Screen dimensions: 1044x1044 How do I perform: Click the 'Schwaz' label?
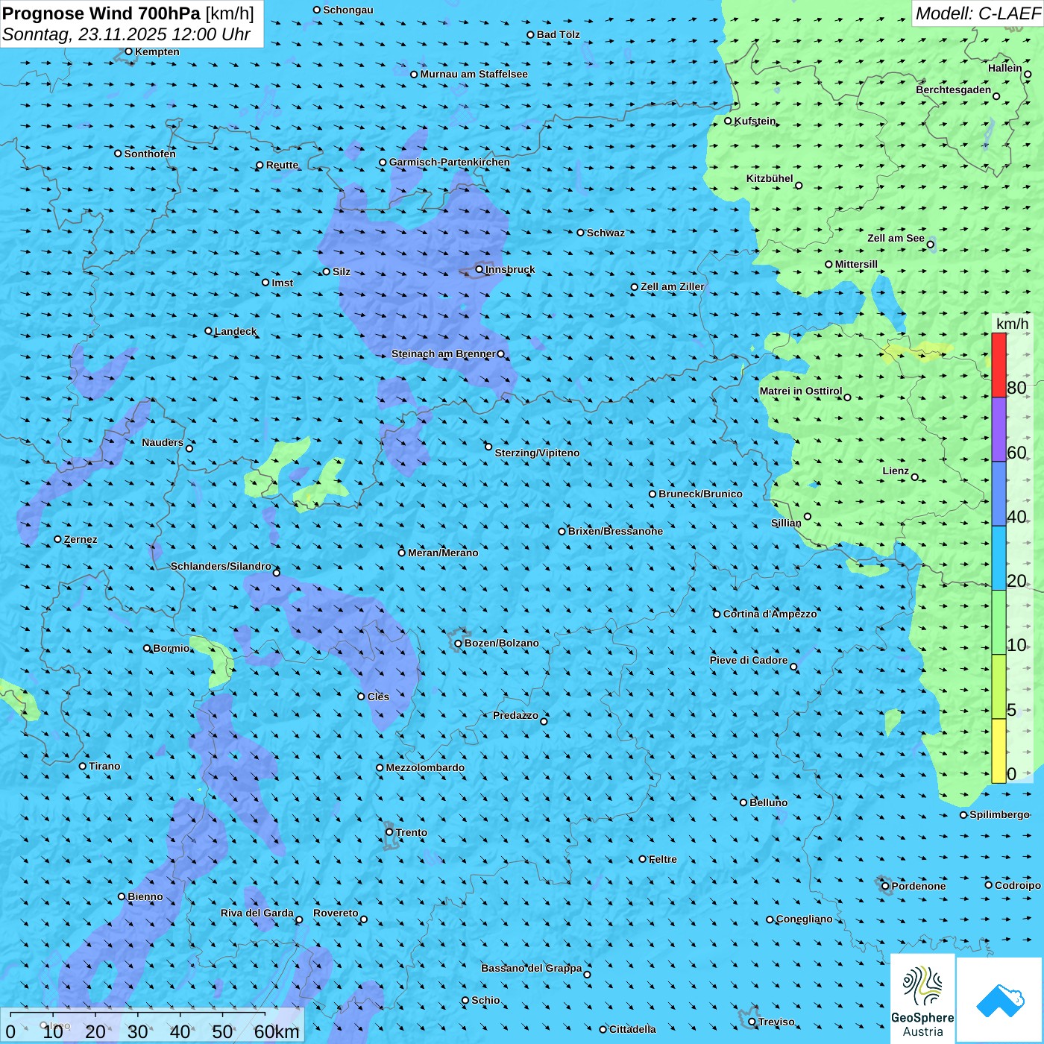coord(606,233)
